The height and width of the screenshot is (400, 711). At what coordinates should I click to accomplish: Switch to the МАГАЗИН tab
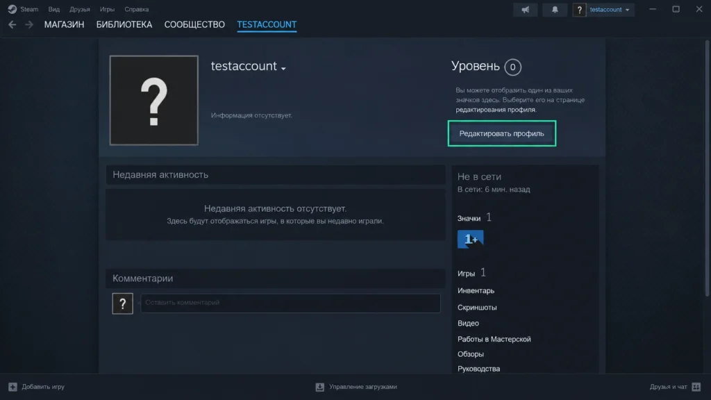pyautogui.click(x=64, y=24)
